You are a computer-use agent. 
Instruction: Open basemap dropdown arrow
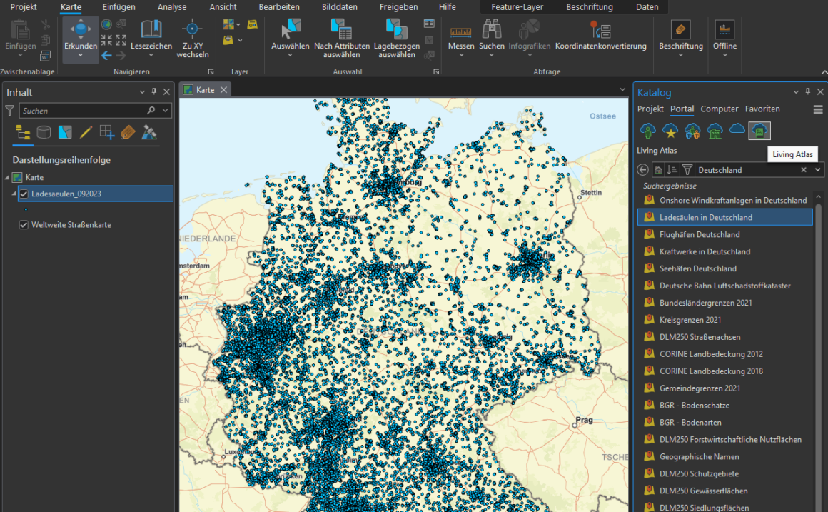click(238, 25)
